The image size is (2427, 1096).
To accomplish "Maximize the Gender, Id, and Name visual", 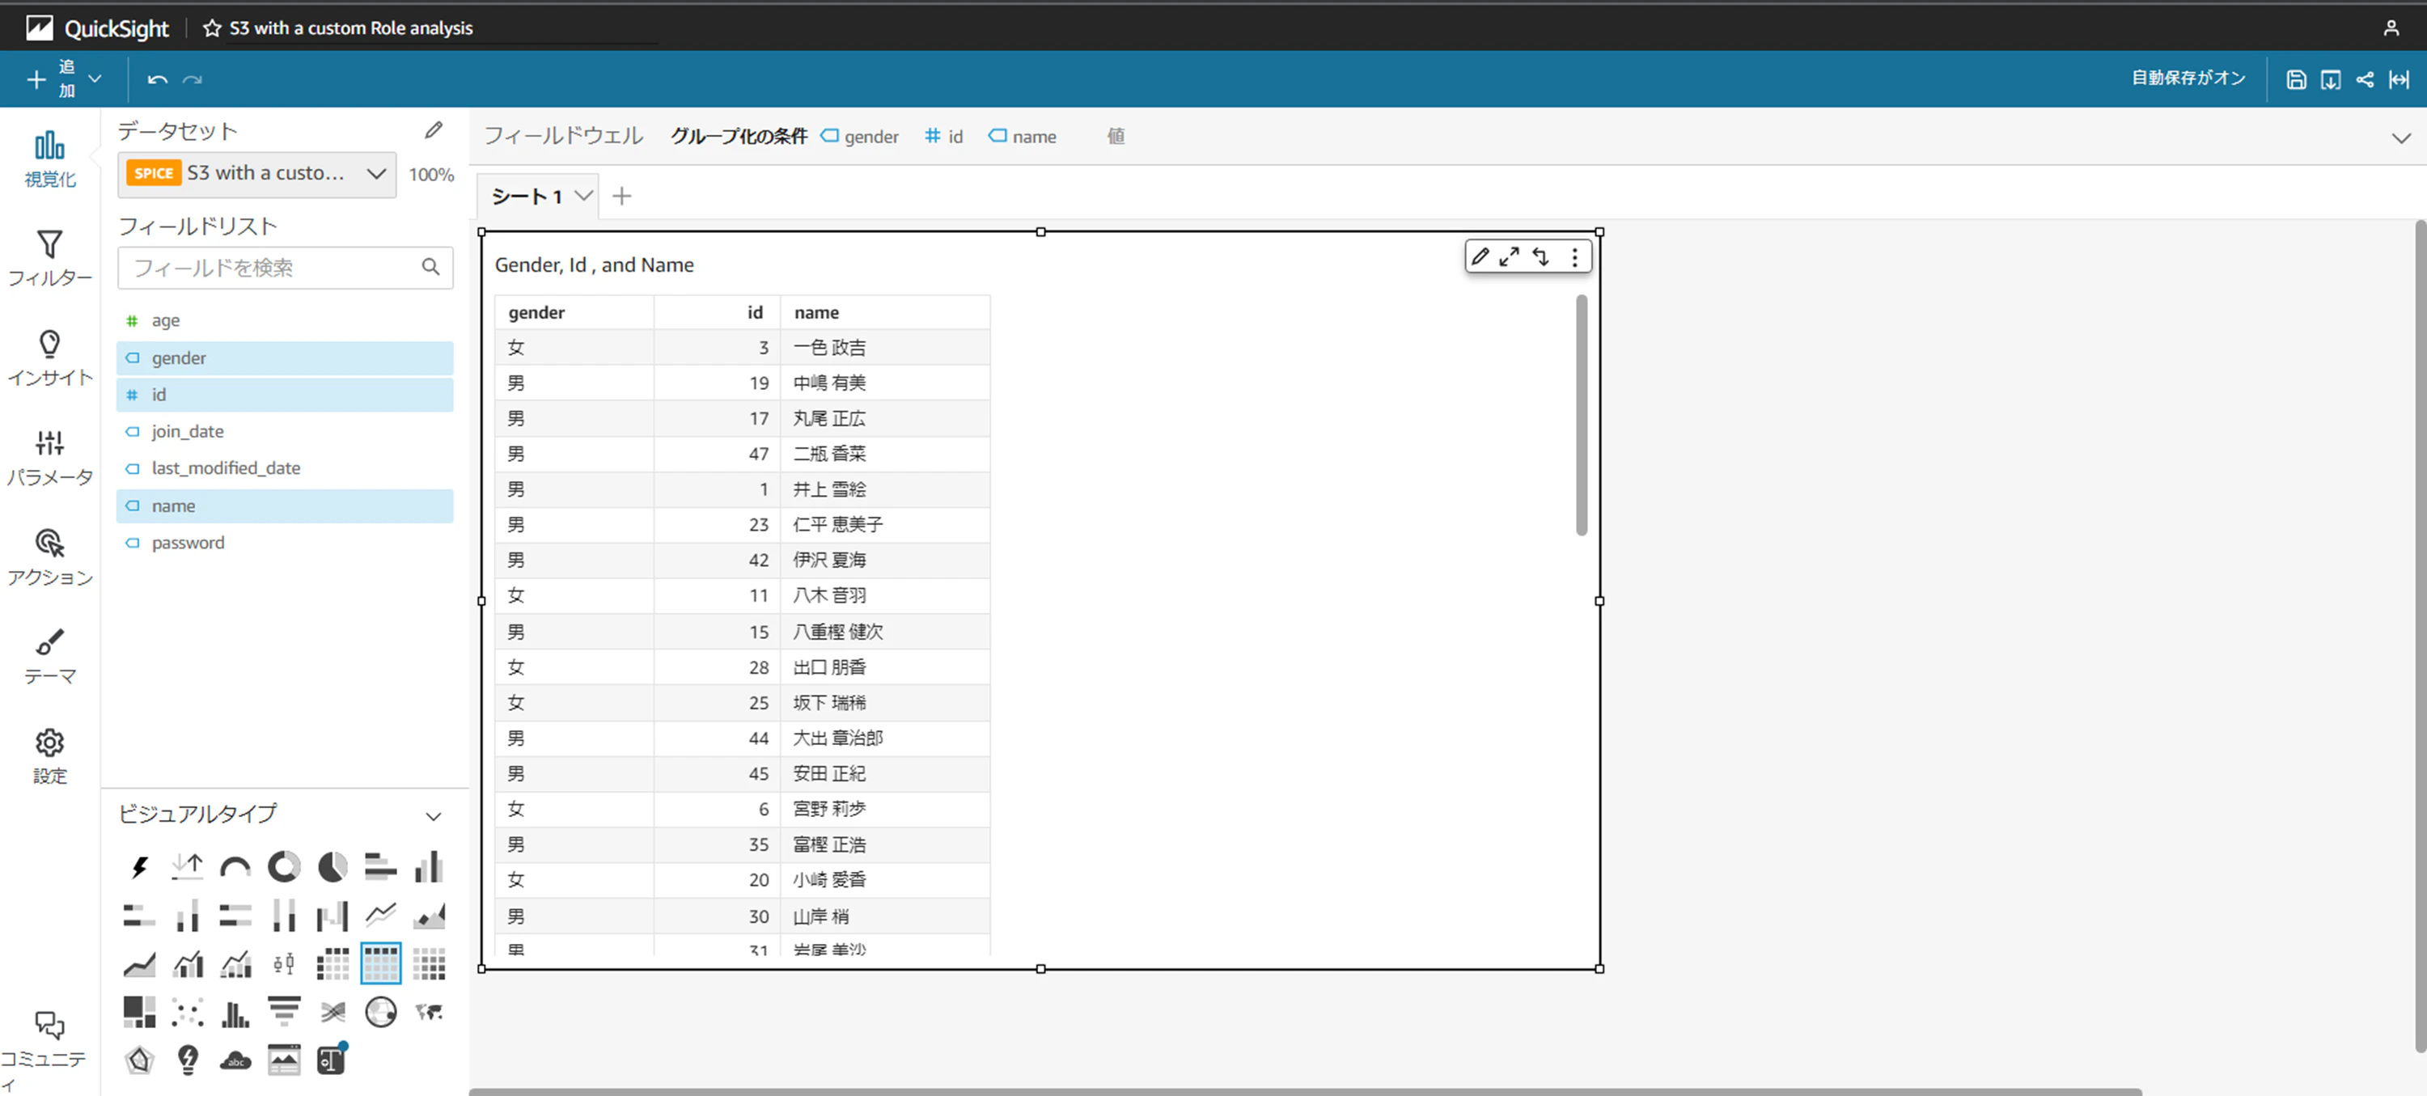I will point(1510,256).
